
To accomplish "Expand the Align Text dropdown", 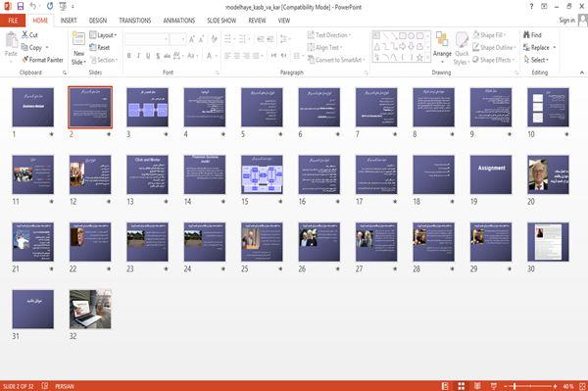I will coord(325,47).
